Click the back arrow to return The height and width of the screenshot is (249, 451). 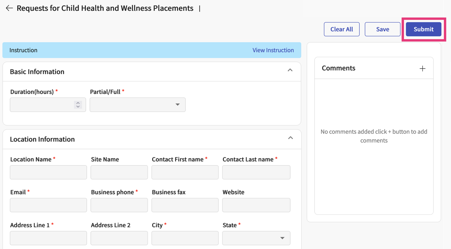coord(9,8)
